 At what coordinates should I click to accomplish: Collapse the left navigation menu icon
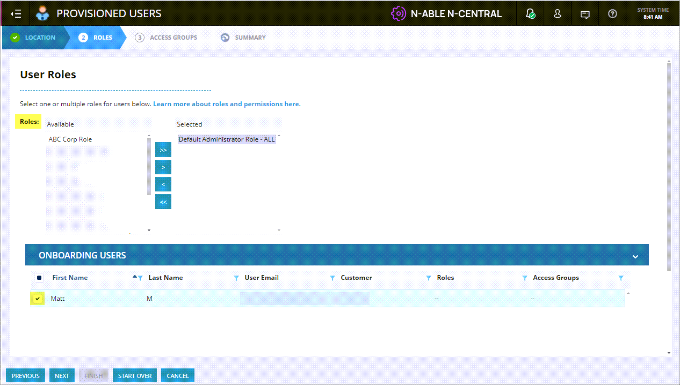(16, 14)
